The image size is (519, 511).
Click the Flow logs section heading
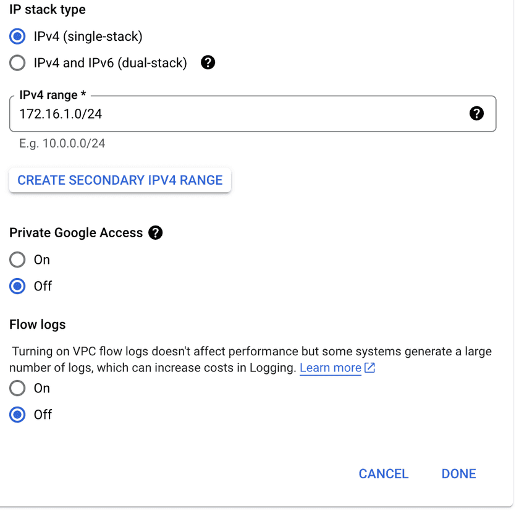click(37, 324)
